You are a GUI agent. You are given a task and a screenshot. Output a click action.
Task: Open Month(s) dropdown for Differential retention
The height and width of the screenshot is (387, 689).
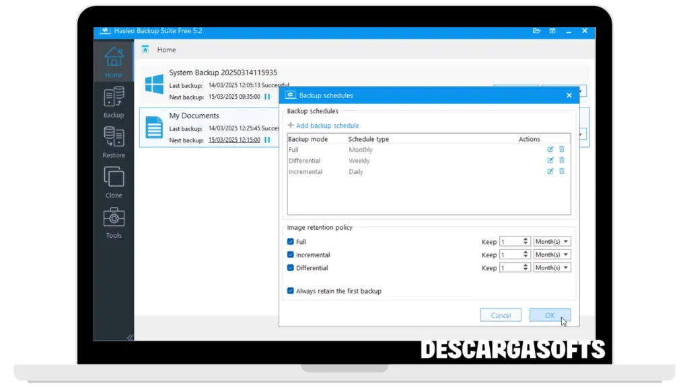(x=552, y=267)
